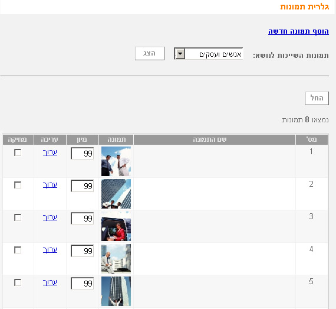Click the הצג display button
Viewport: 336px width, 309px height.
tap(150, 53)
